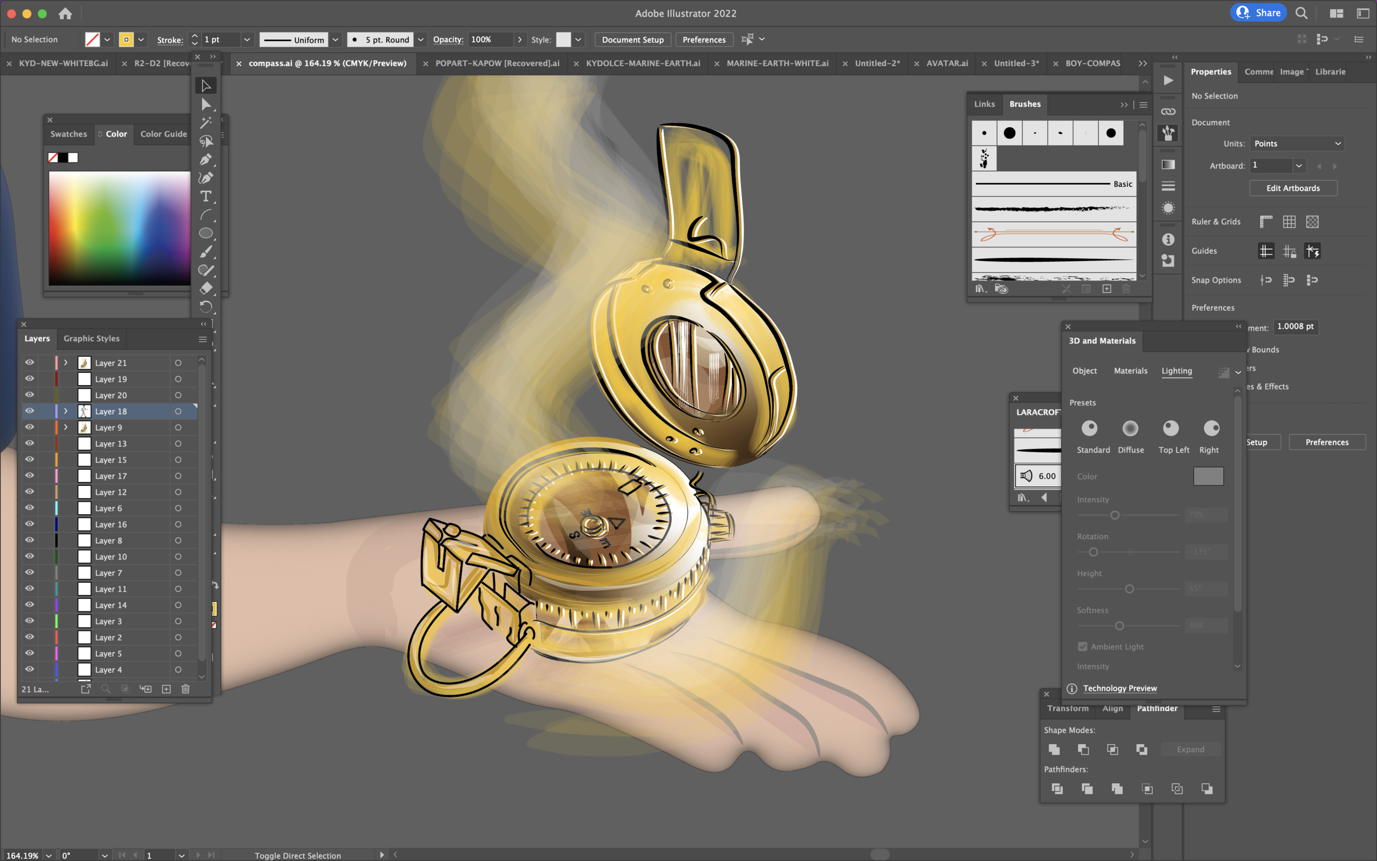The width and height of the screenshot is (1377, 861).
Task: Toggle visibility of Layer 4
Action: (x=30, y=670)
